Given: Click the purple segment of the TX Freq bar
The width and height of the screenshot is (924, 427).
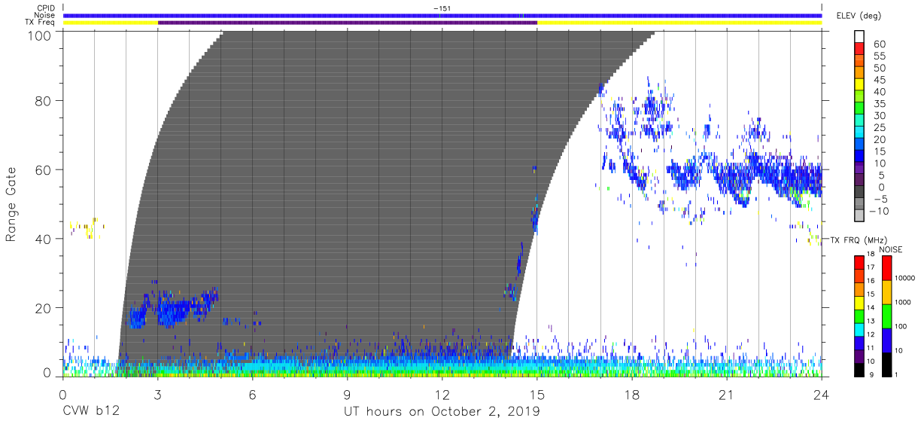Looking at the screenshot, I should 347,23.
